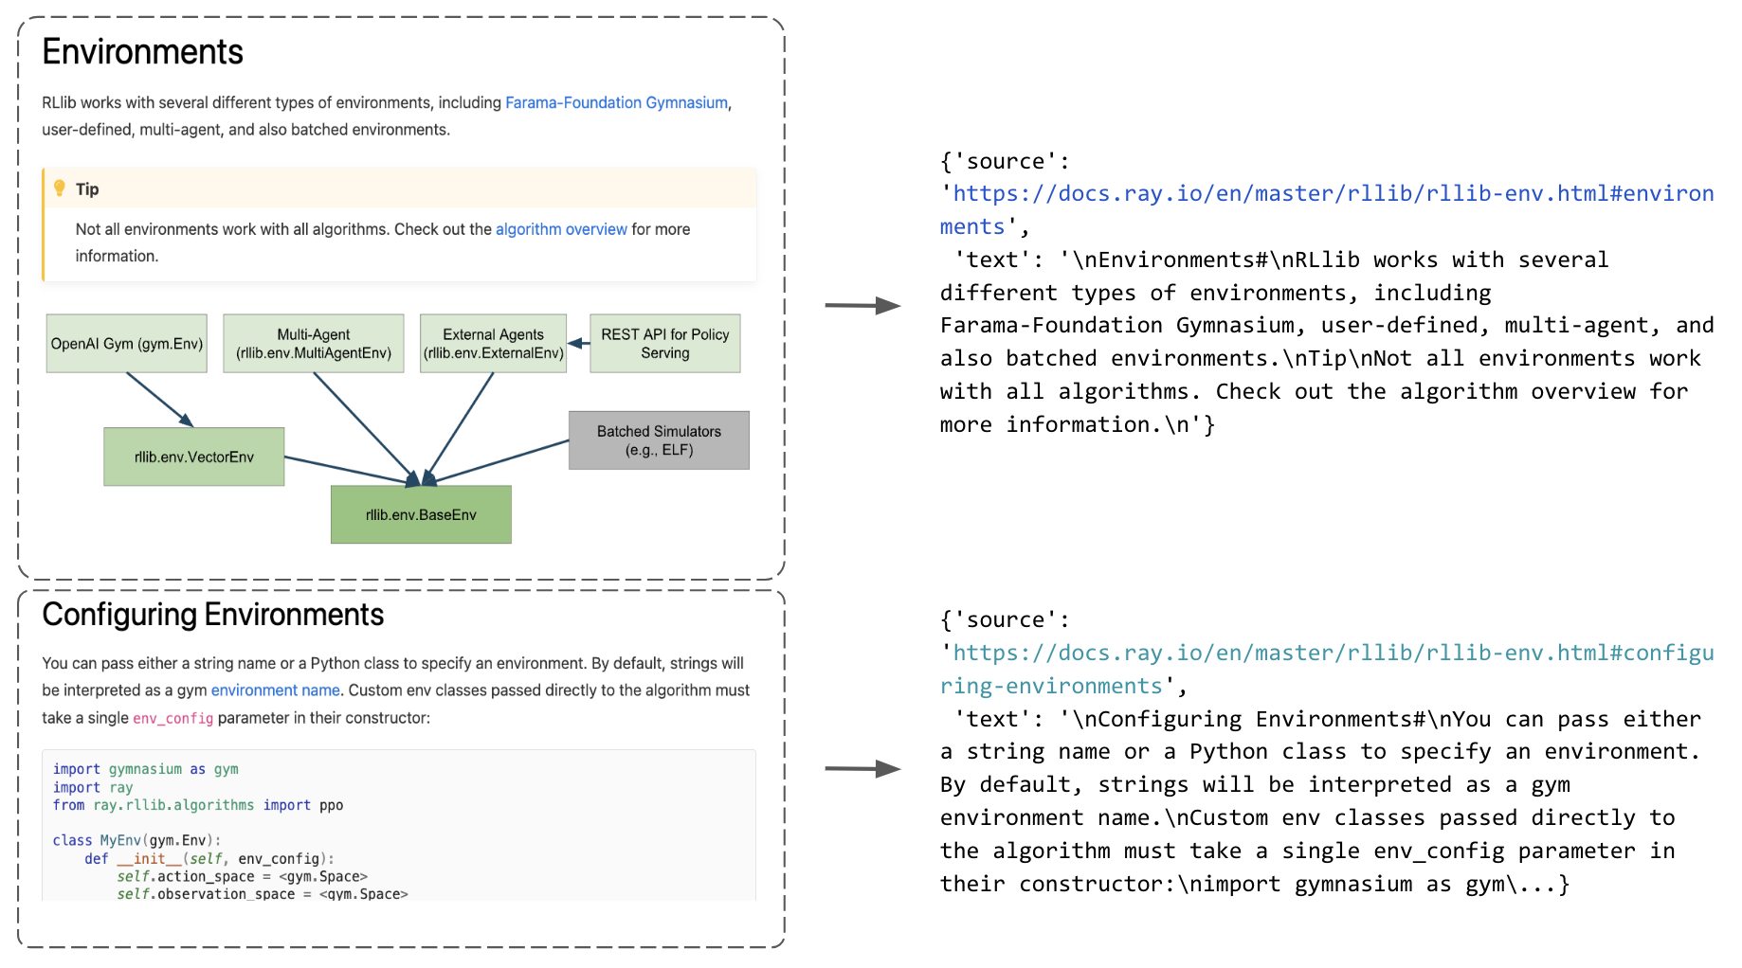The width and height of the screenshot is (1742, 968).
Task: Click the 'class MyEnv(gym.Env):' code line
Action: [136, 840]
